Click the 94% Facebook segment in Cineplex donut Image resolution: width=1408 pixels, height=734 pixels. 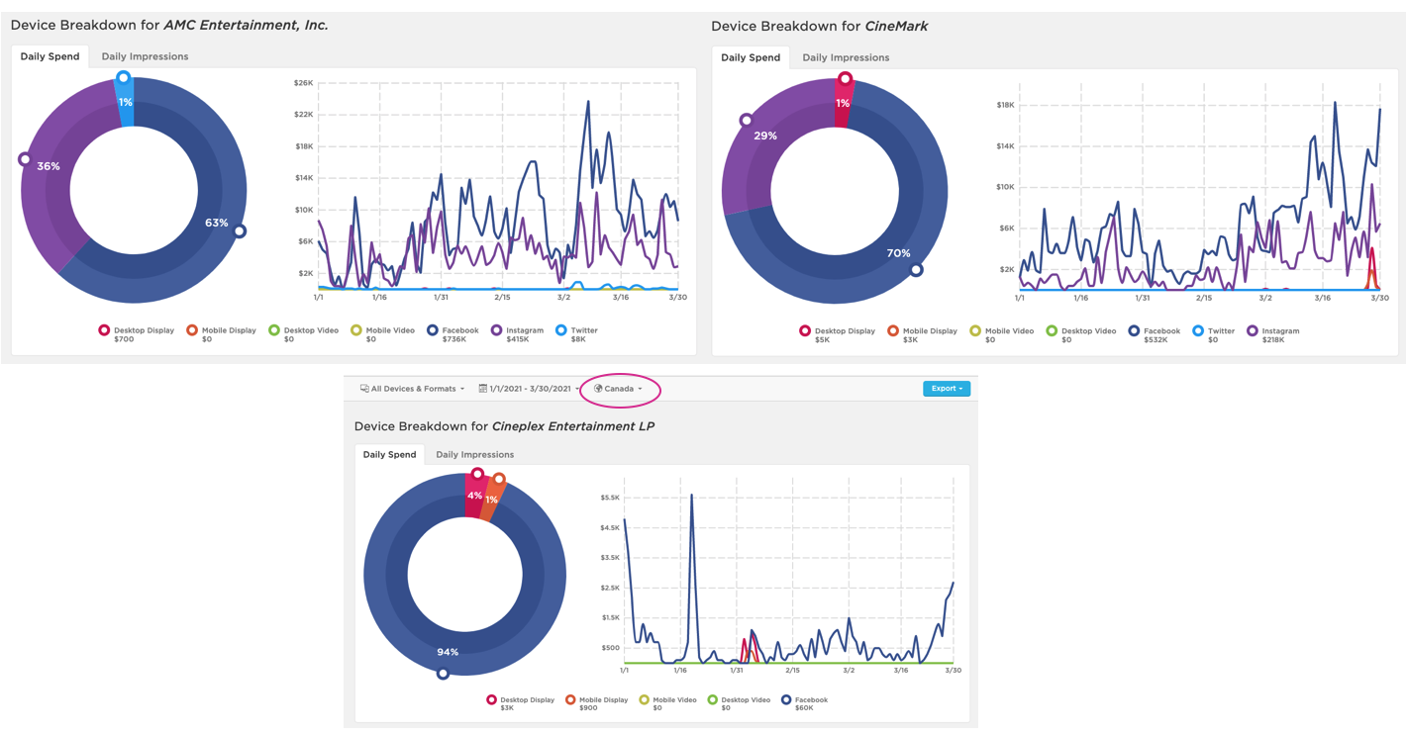449,652
